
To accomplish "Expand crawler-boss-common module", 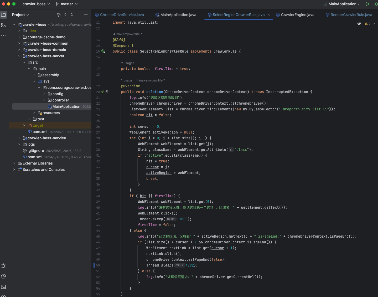I will [x=19, y=43].
